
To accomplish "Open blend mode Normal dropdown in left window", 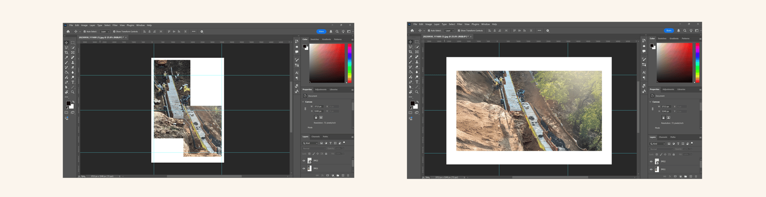I will (x=314, y=148).
